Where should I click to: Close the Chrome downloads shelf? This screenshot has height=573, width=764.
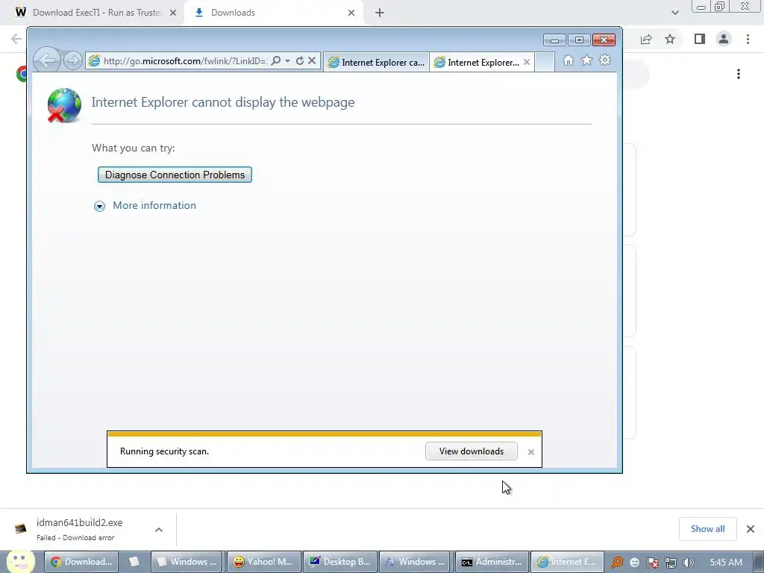click(x=751, y=529)
